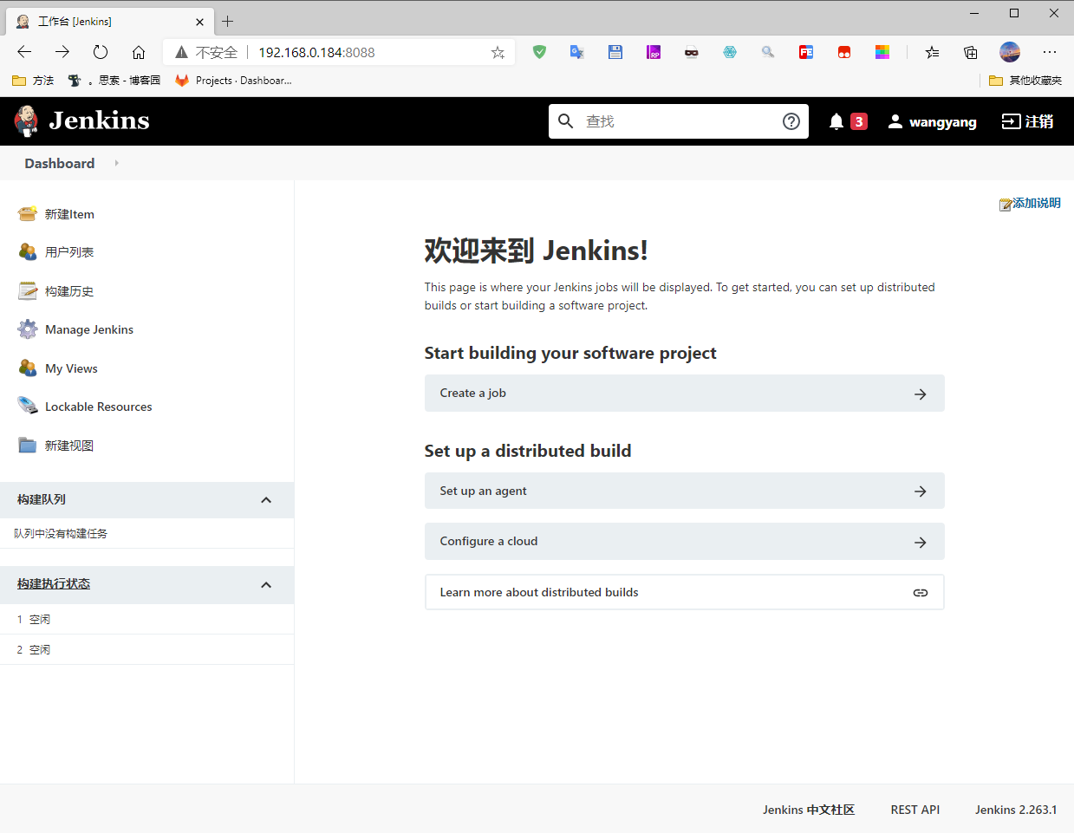Click the wangyang username link
This screenshot has height=833, width=1074.
[x=943, y=122]
